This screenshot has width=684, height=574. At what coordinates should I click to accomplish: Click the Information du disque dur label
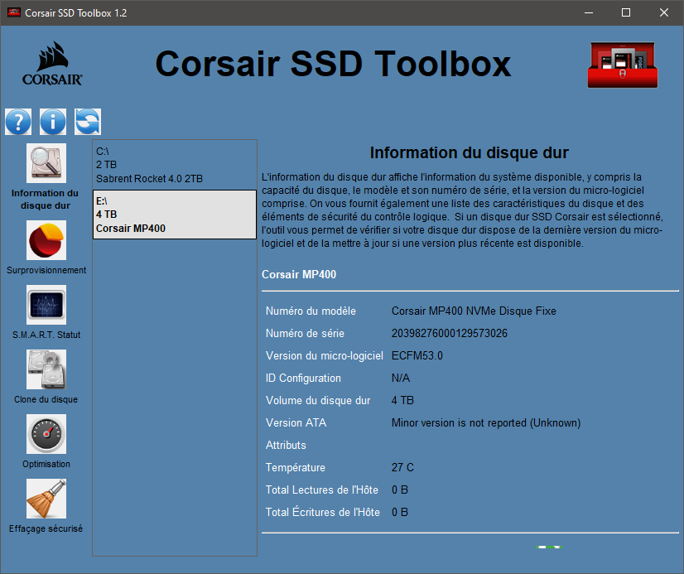click(46, 200)
